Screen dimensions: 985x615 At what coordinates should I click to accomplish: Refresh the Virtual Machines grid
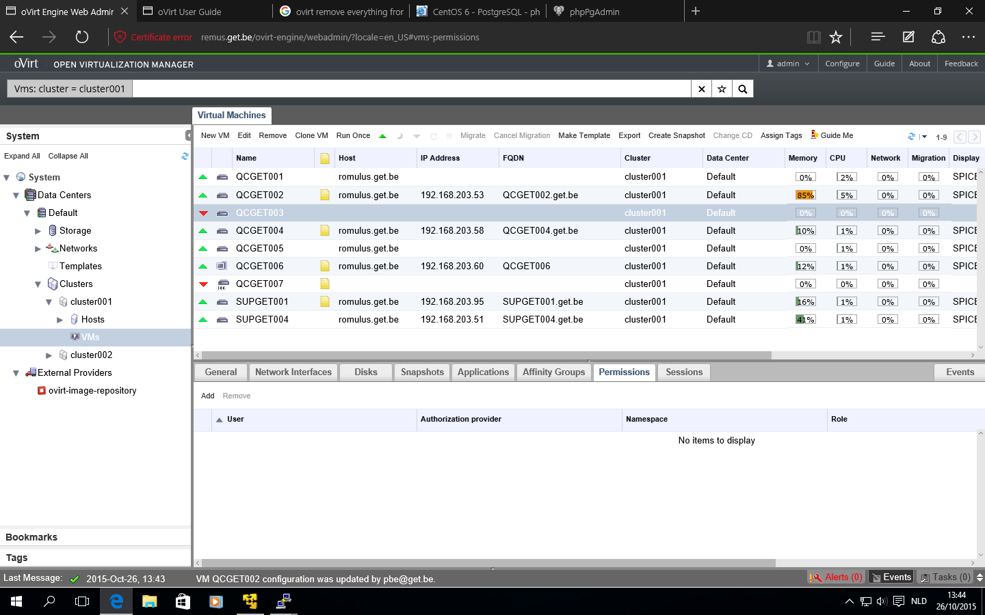click(x=911, y=137)
